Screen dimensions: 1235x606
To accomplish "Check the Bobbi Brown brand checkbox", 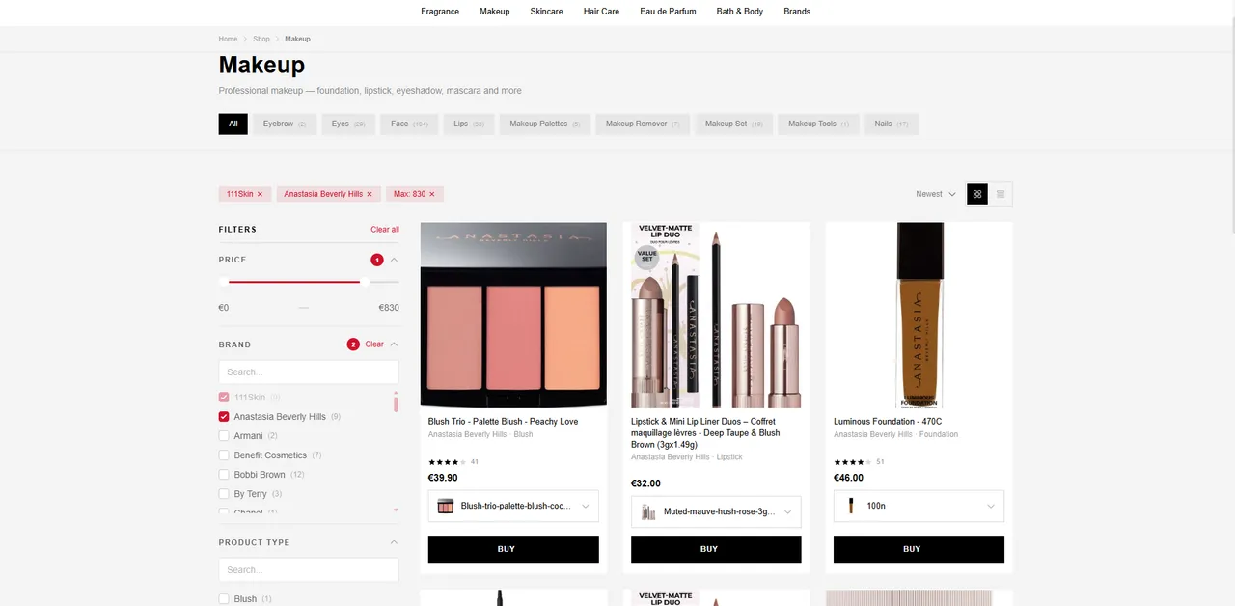I will tap(224, 475).
